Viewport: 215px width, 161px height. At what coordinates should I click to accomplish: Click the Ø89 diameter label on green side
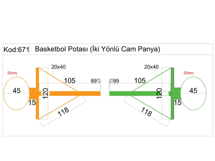114,81
